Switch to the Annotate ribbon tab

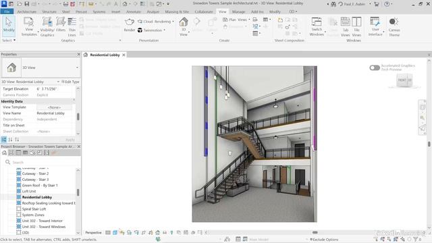[134, 12]
